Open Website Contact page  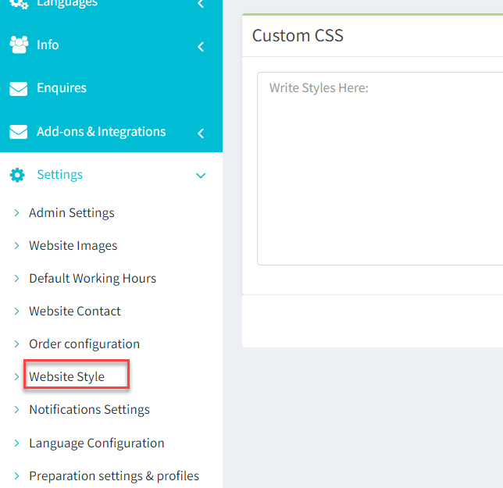click(x=75, y=311)
